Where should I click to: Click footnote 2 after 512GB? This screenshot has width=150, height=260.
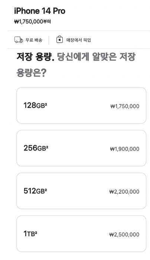point(46,189)
